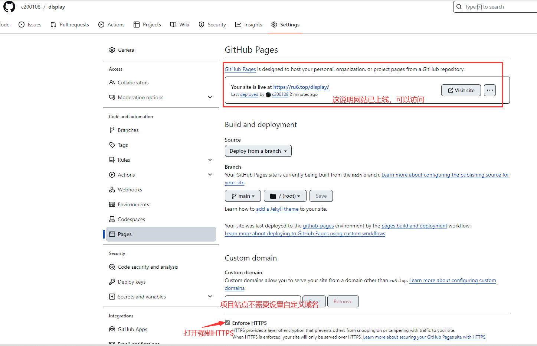Click the Tags icon in sidebar

[112, 145]
